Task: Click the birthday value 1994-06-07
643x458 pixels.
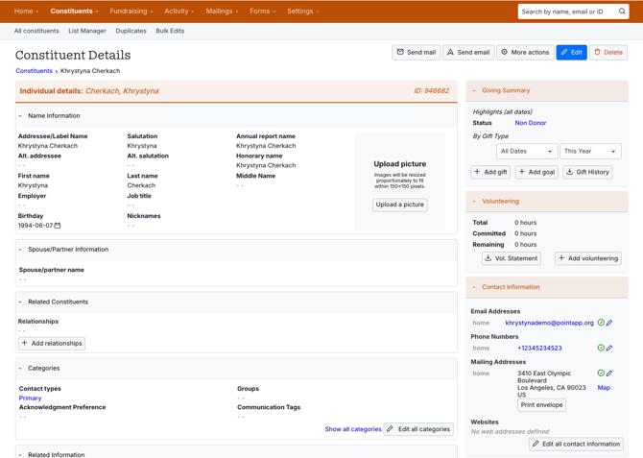Action: click(36, 226)
